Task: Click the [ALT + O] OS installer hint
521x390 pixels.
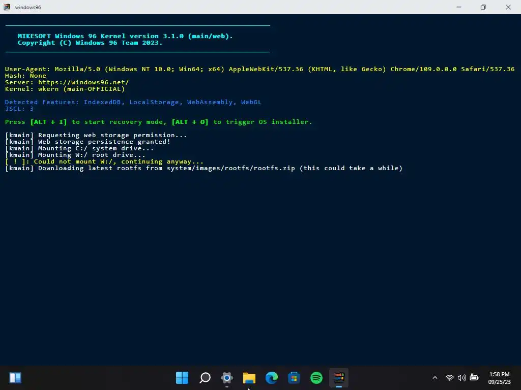Action: click(x=190, y=122)
